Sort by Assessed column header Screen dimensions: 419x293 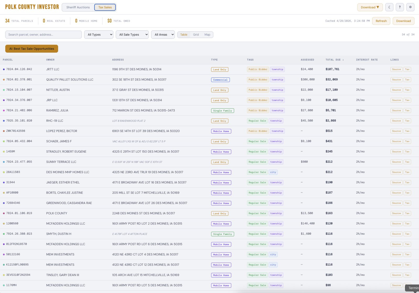point(307,60)
